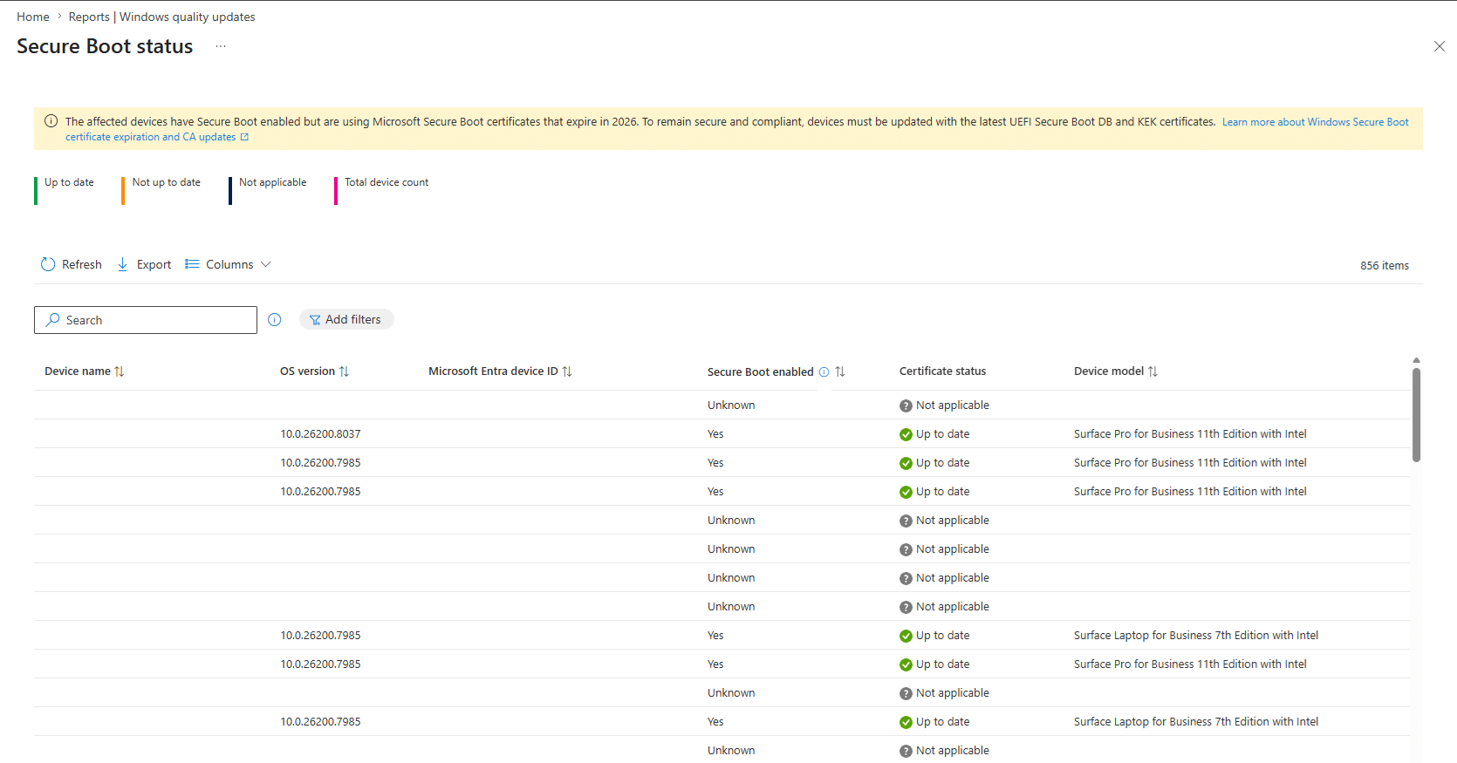The image size is (1457, 763).
Task: Sort by Microsoft Entra device ID
Action: 567,371
